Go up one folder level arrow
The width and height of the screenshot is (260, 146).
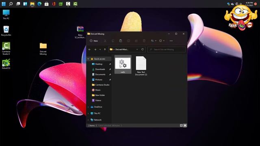(x=105, y=49)
